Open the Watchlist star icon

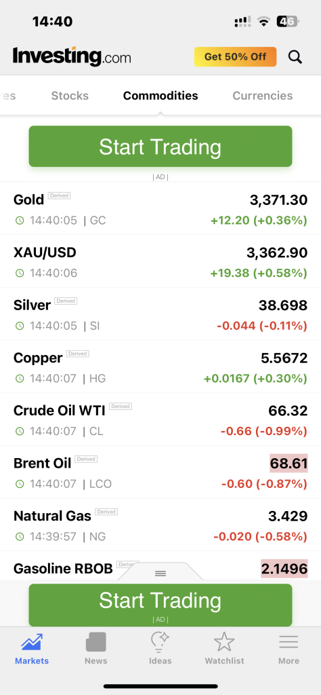point(224,642)
